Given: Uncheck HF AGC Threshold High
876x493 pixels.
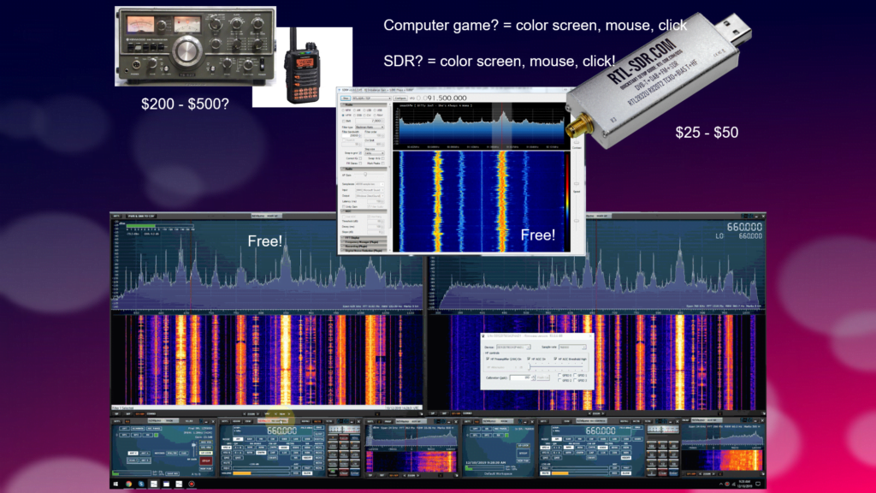Looking at the screenshot, I should [x=555, y=359].
